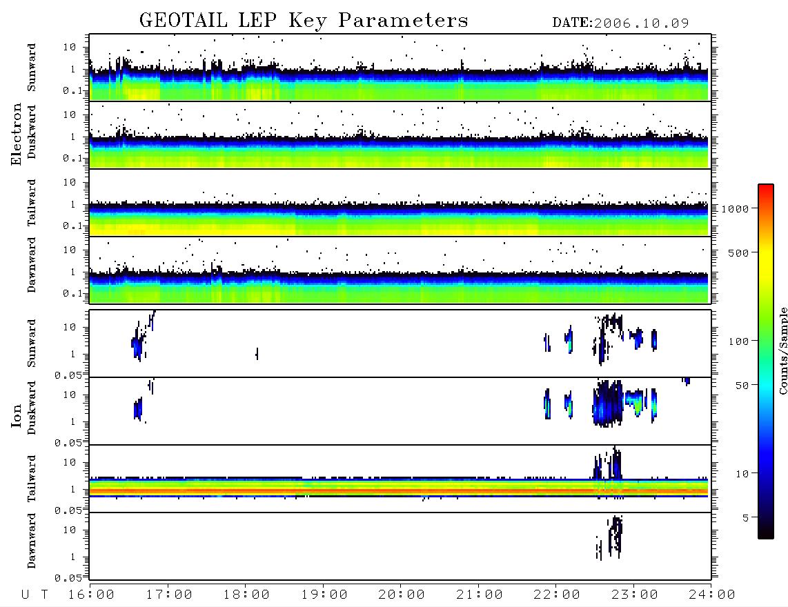Click the Ion Dawnward burst near 22:45
This screenshot has height=607, width=788.
[615, 535]
